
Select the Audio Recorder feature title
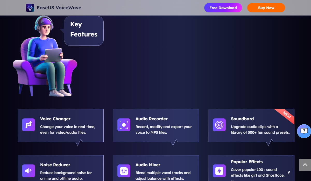pos(152,119)
